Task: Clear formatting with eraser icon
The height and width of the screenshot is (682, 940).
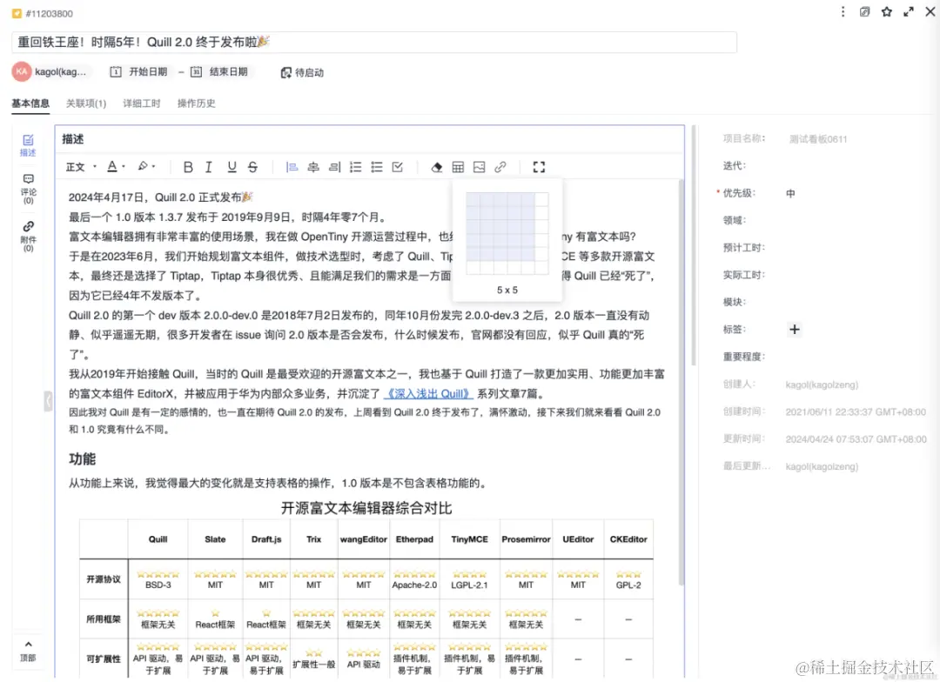Action: click(436, 167)
